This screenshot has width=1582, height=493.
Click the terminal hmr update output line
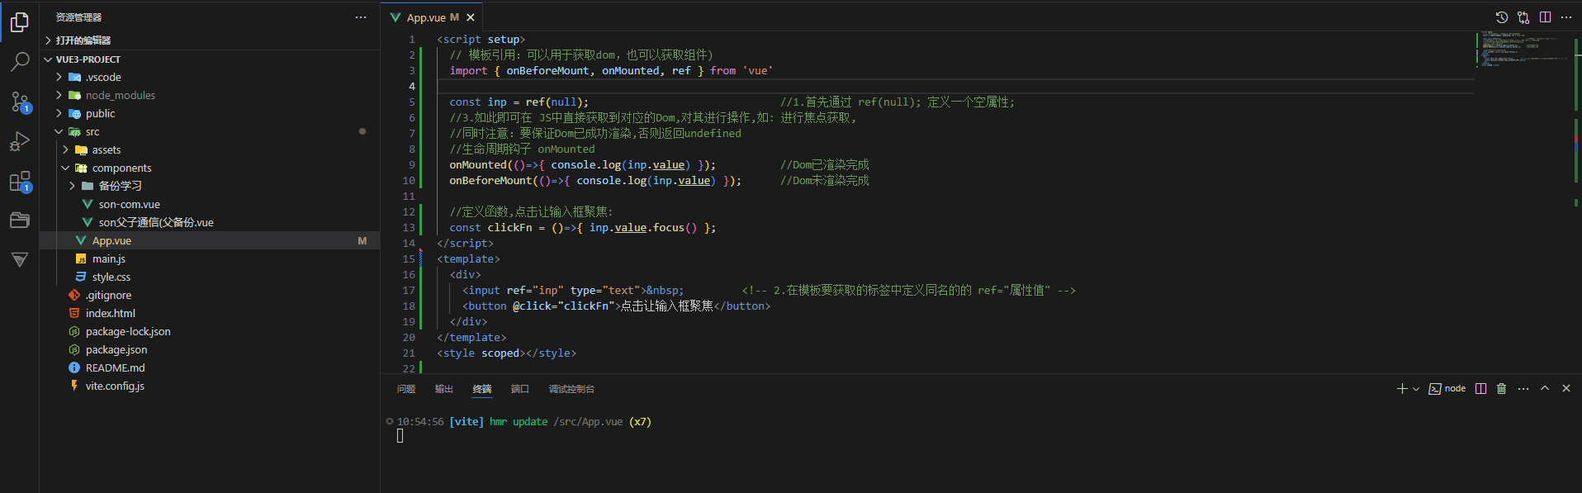(524, 422)
